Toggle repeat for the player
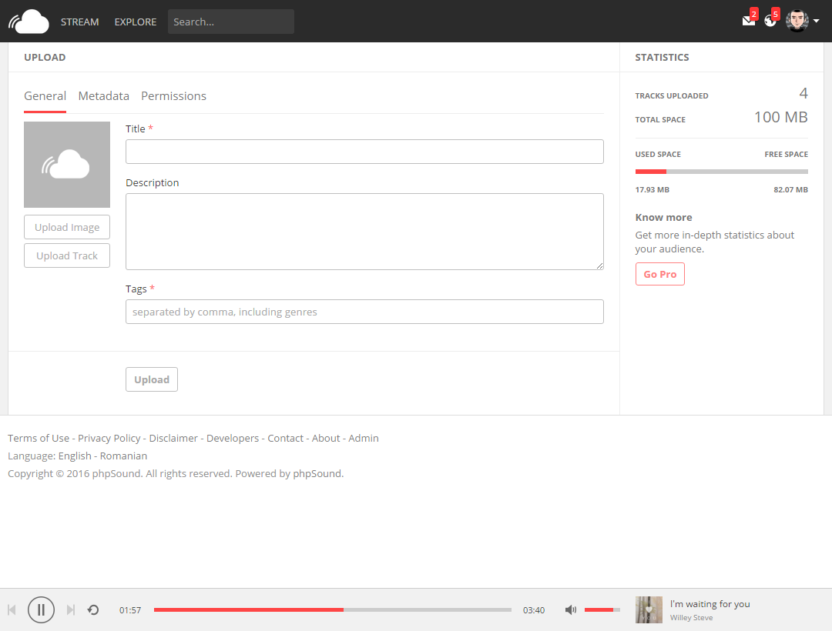This screenshot has width=832, height=631. click(x=93, y=609)
